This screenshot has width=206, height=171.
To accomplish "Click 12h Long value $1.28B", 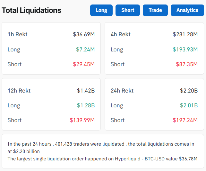I will (86, 105).
